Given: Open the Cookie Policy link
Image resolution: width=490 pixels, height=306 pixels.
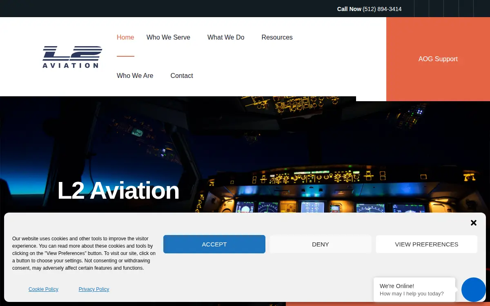Looking at the screenshot, I should click(x=43, y=289).
